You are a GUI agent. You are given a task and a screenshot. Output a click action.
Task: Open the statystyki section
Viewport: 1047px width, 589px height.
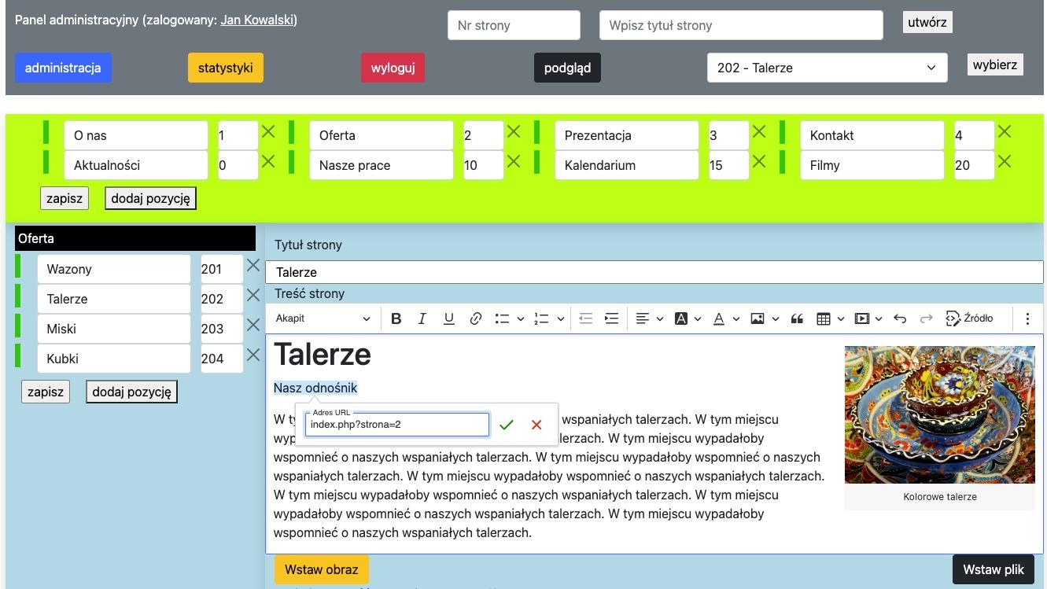point(226,68)
